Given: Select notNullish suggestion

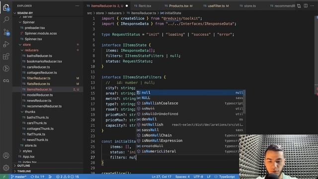Looking at the screenshot, I should 190,125.
